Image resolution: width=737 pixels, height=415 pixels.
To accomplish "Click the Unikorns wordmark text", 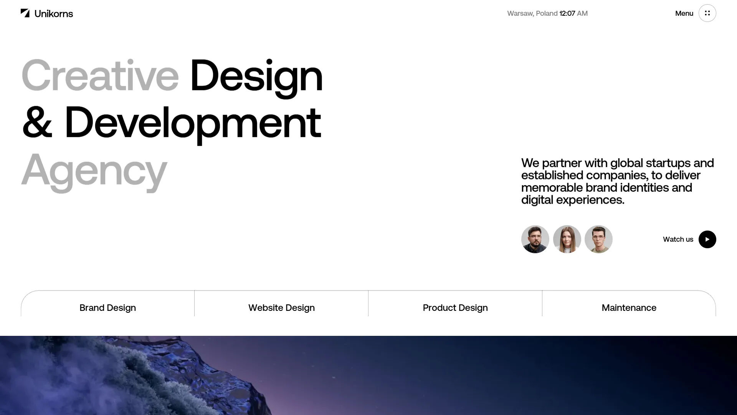I will tap(53, 14).
